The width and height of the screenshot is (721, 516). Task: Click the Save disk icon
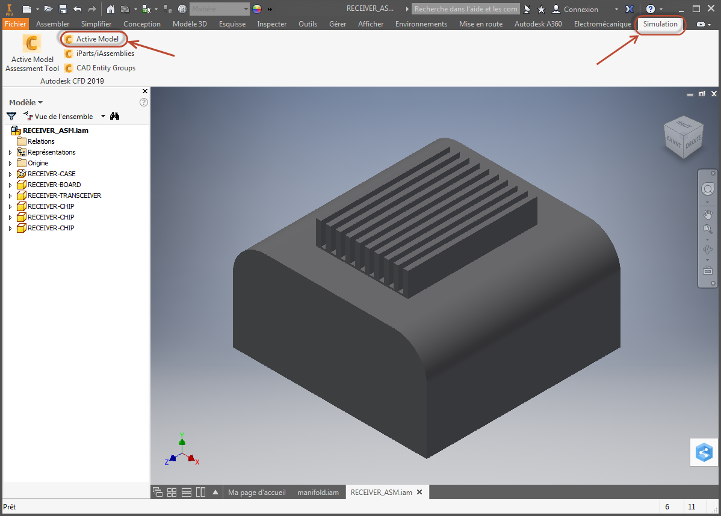(63, 9)
